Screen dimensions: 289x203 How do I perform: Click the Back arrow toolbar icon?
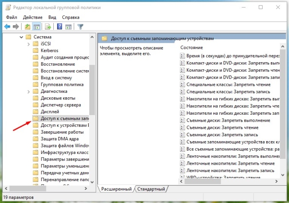[7, 27]
